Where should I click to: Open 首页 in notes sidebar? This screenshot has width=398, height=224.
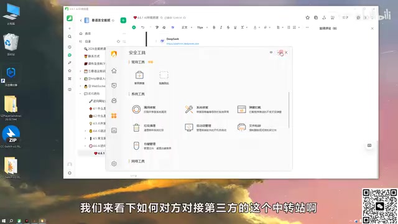pyautogui.click(x=88, y=34)
